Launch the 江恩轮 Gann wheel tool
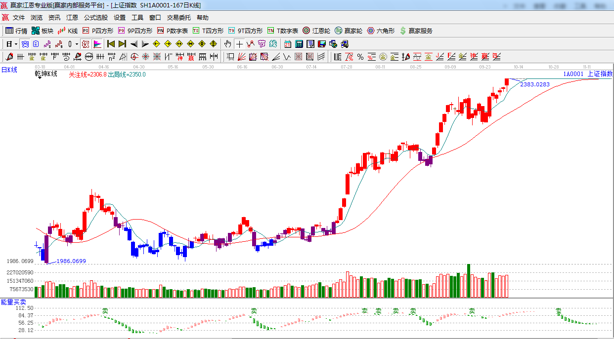 pos(316,31)
